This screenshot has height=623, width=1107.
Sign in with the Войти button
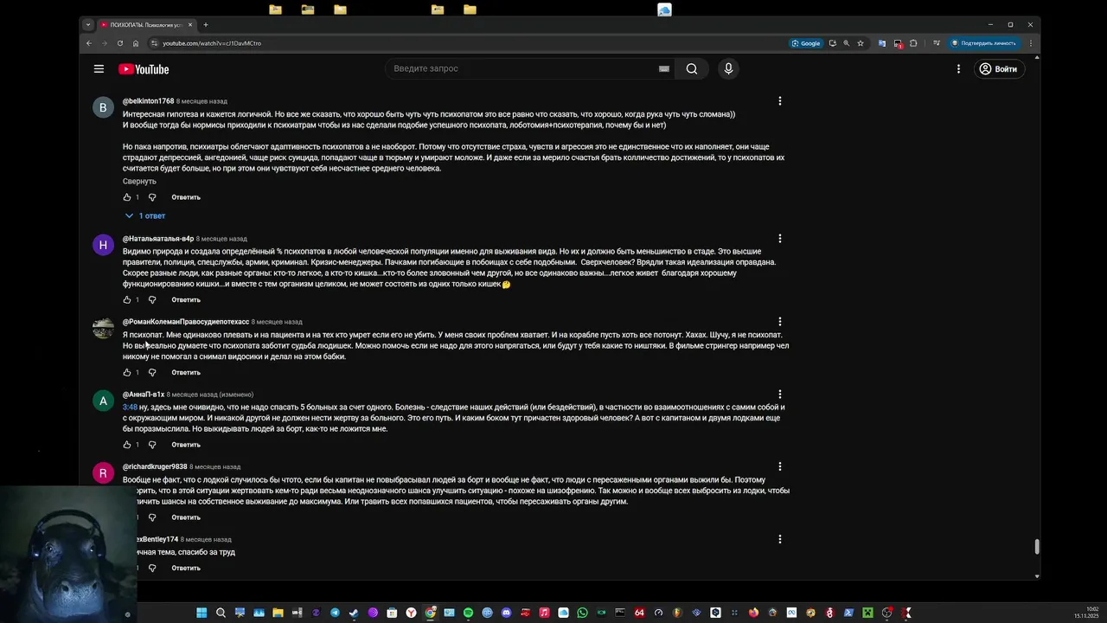coord(998,69)
